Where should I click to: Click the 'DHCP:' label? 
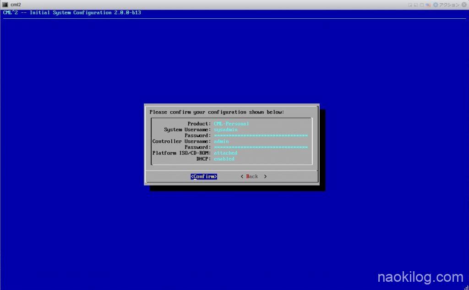pos(204,159)
